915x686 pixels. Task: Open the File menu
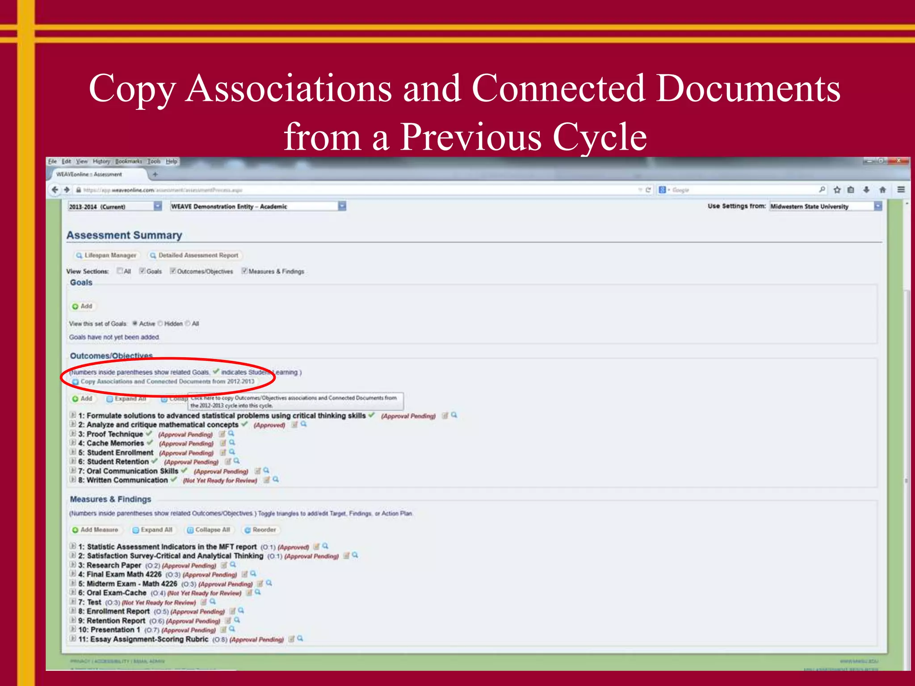pyautogui.click(x=52, y=161)
